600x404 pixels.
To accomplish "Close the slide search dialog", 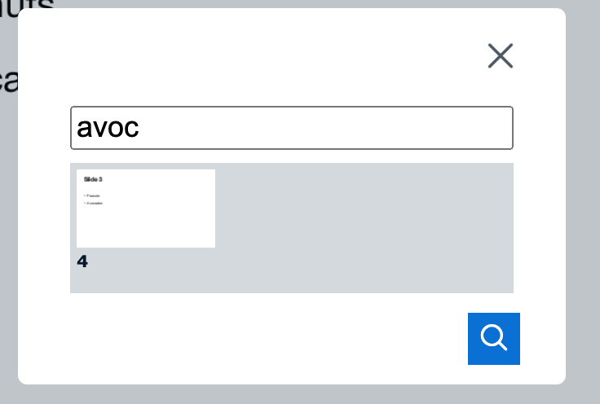I will click(x=500, y=56).
